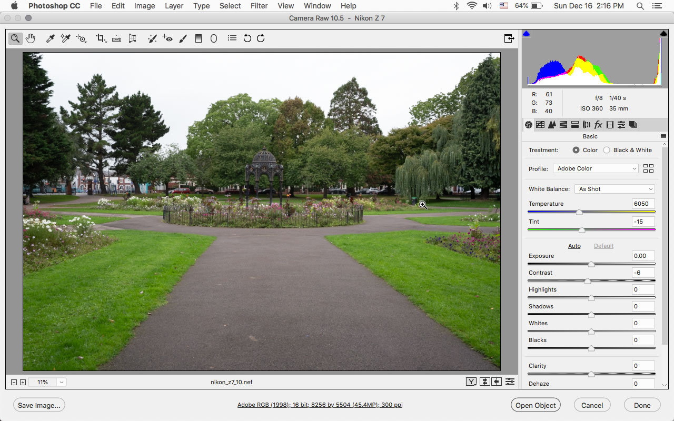Switch to the Tone Curve tab
The image size is (674, 421).
coord(540,125)
